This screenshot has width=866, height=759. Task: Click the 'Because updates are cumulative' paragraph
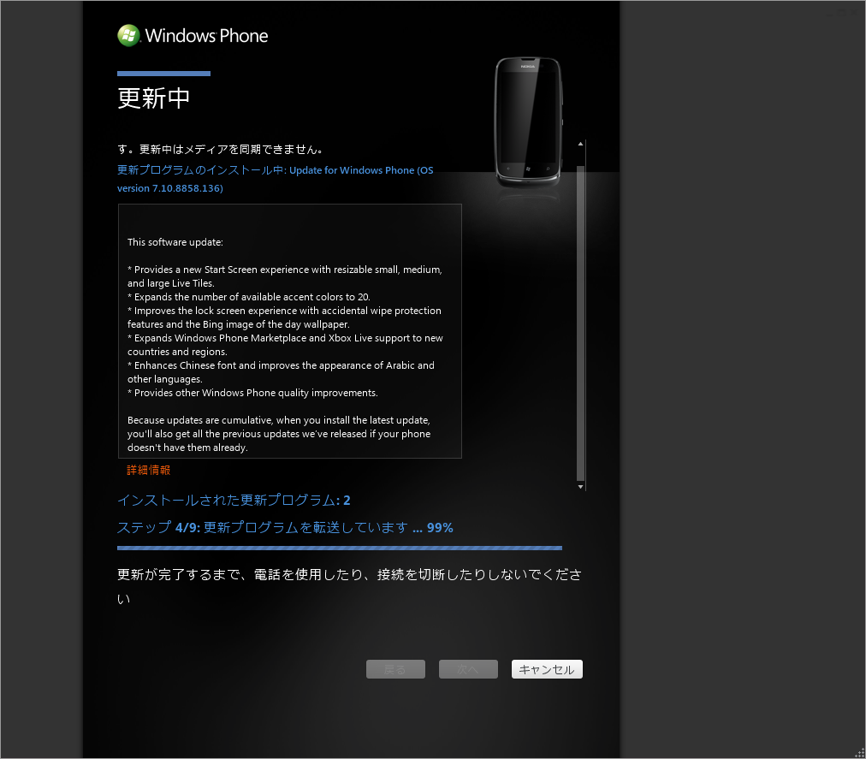[x=279, y=434]
